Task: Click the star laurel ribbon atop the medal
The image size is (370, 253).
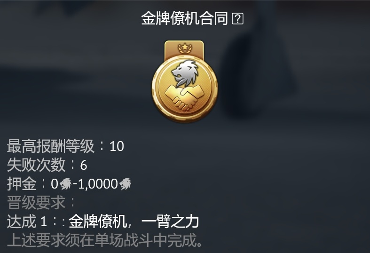Action: coord(184,48)
